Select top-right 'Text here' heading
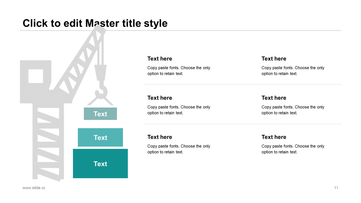 pos(274,59)
